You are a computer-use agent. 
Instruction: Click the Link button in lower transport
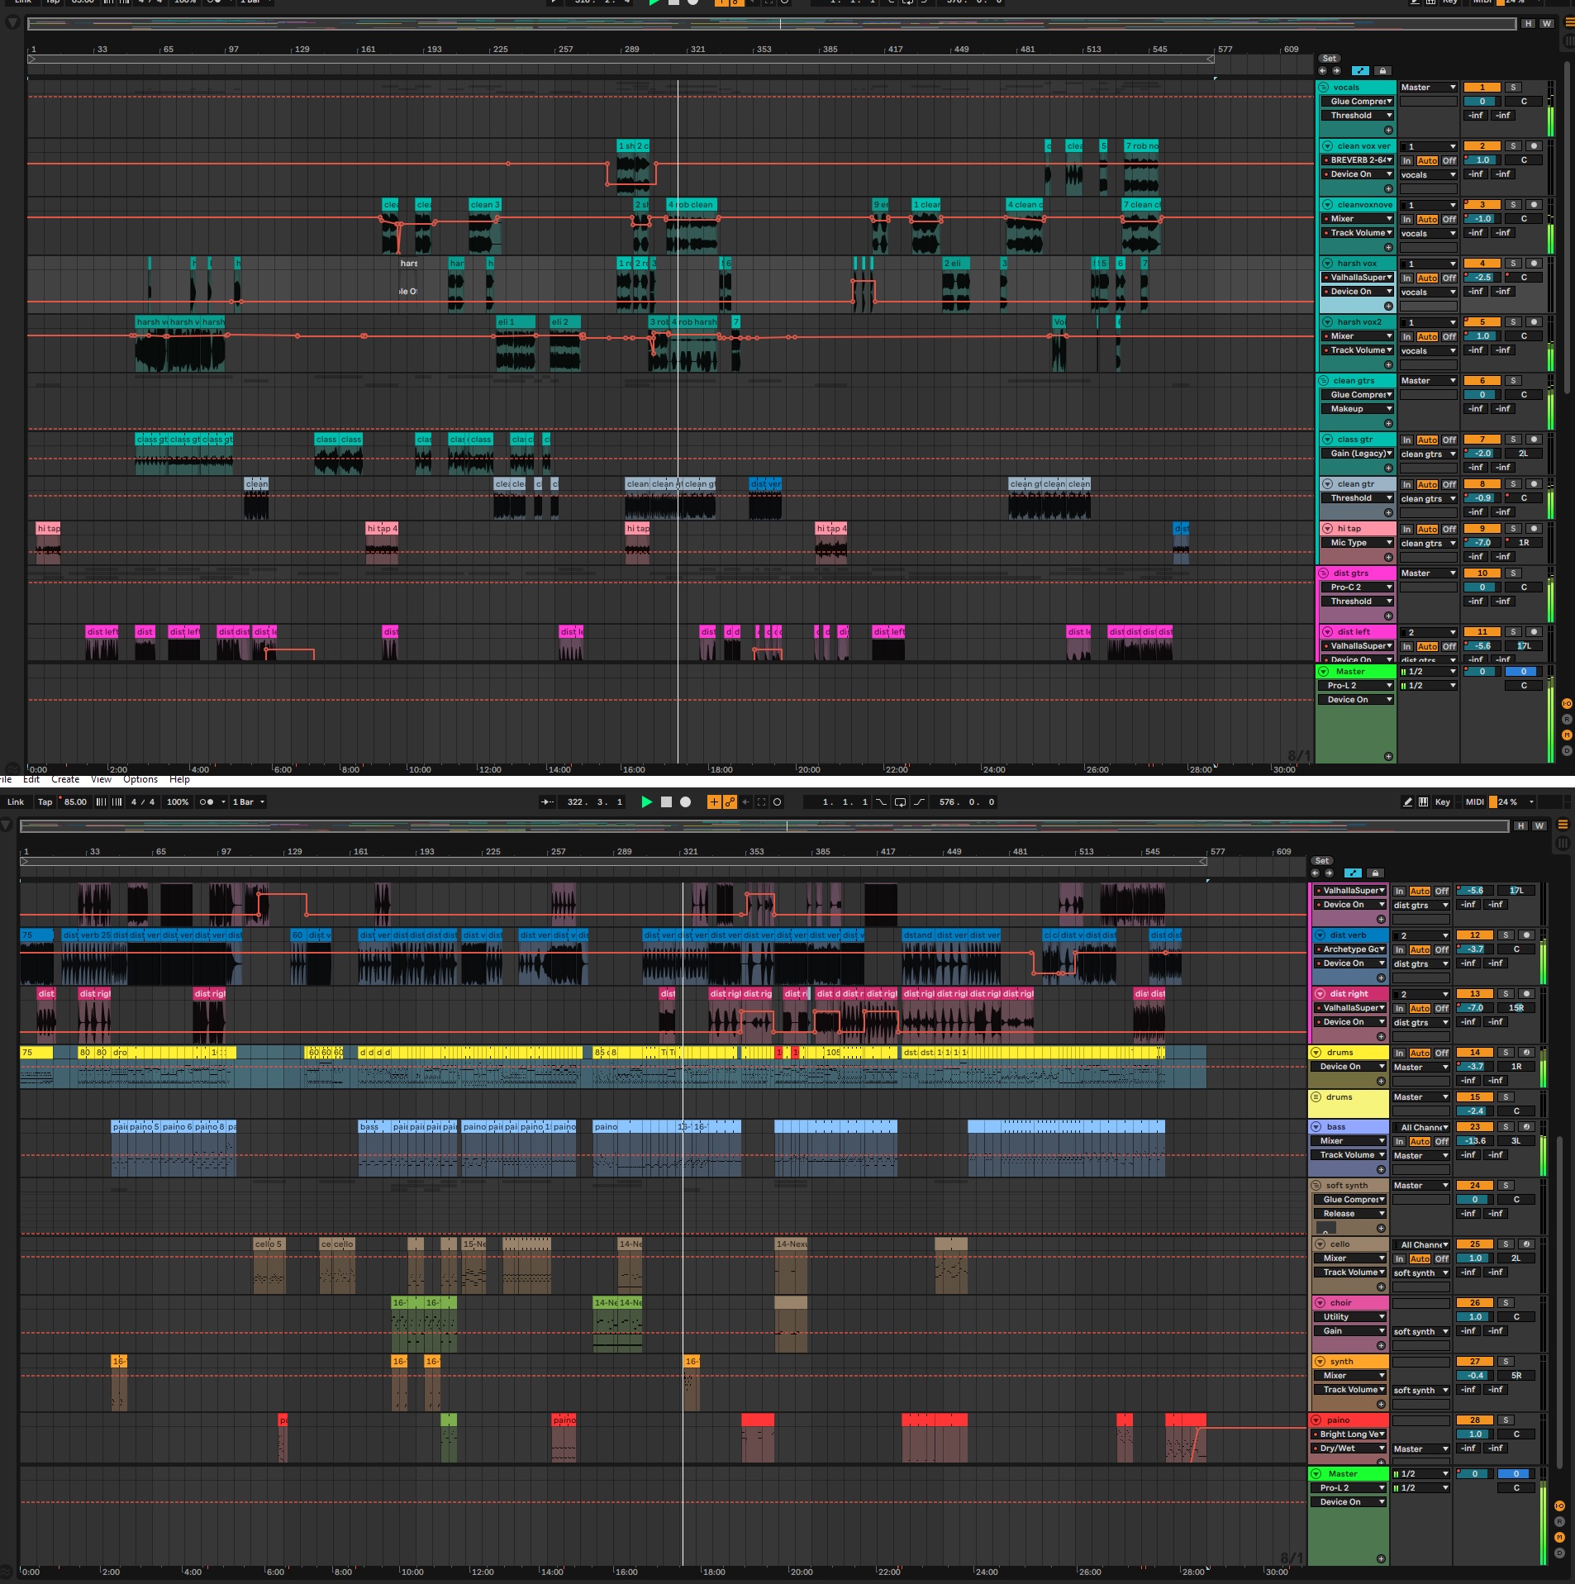pyautogui.click(x=16, y=802)
